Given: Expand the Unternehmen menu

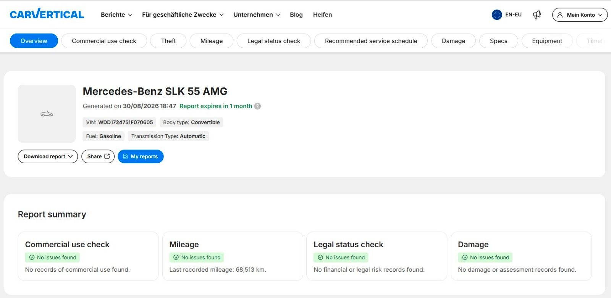Looking at the screenshot, I should click(x=257, y=14).
